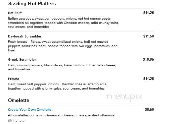Screen dimensions: 184x124
Task: Click the Omelette section heading
Action: (19, 100)
